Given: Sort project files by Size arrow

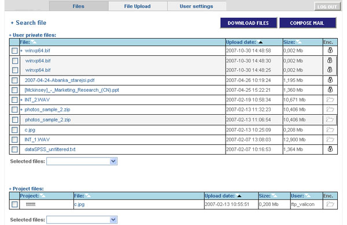Looking at the screenshot, I should coord(274,196).
